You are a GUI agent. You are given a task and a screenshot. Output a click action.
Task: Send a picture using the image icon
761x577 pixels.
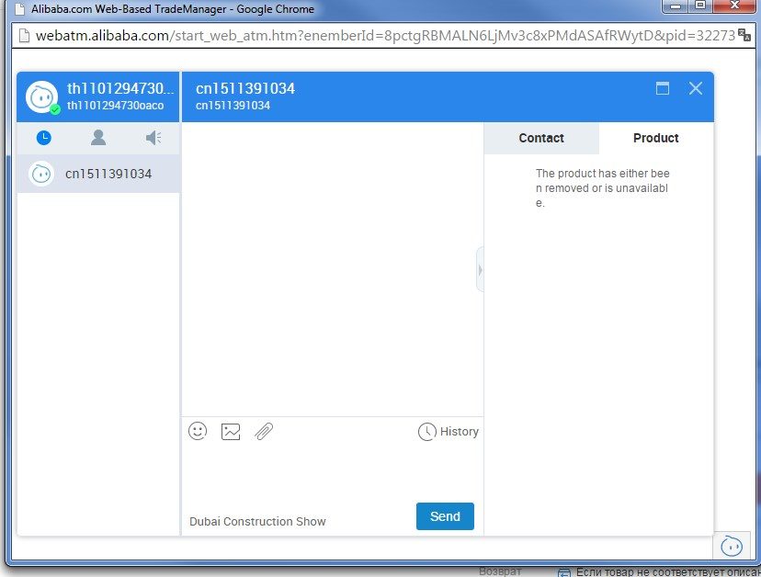click(x=231, y=432)
